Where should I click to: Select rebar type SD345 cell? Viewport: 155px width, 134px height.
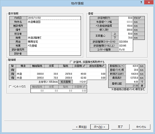click(125, 46)
